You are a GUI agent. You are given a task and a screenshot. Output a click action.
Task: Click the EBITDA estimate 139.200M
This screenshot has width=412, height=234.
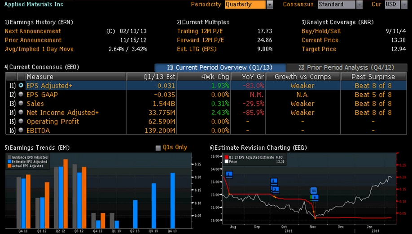pyautogui.click(x=160, y=130)
